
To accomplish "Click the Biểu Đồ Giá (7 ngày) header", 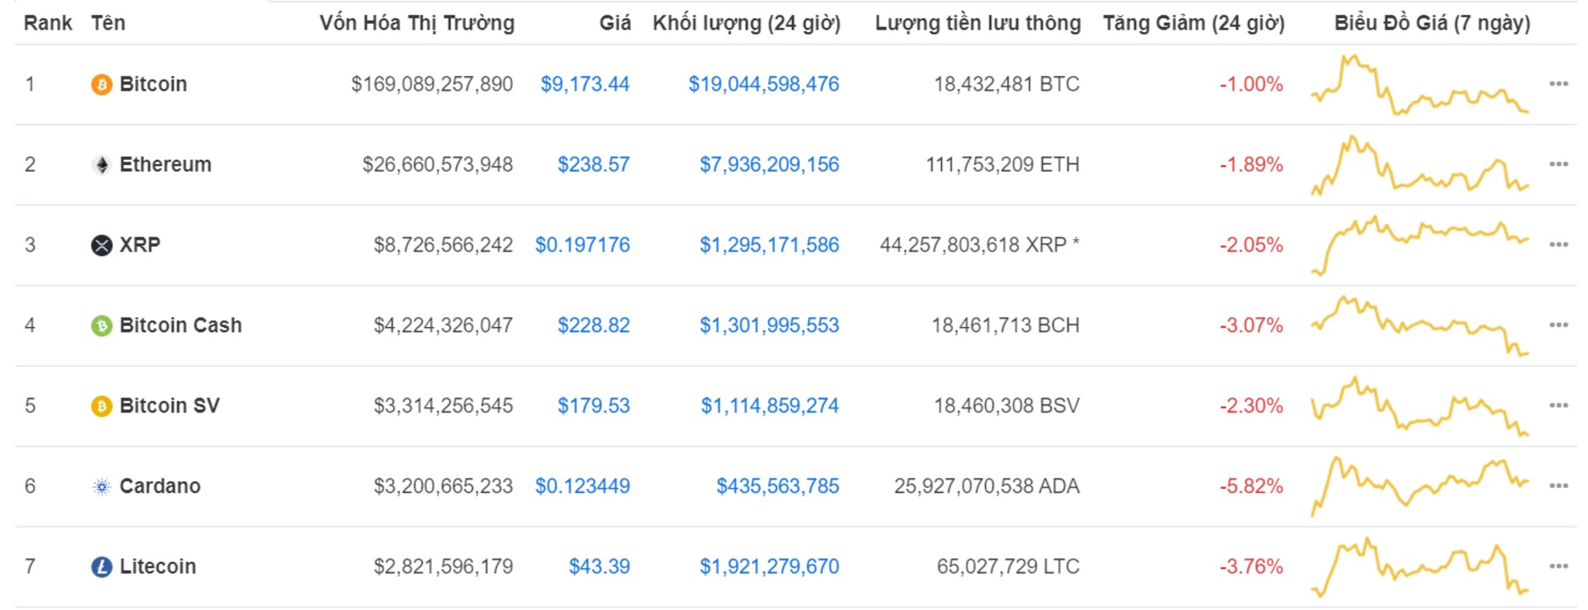I will pos(1432,23).
